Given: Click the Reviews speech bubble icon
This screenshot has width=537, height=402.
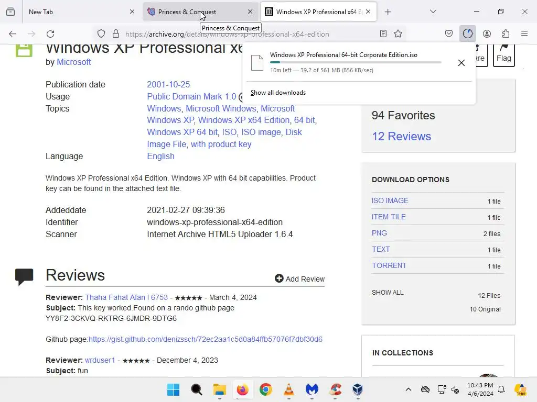Looking at the screenshot, I should point(24,276).
